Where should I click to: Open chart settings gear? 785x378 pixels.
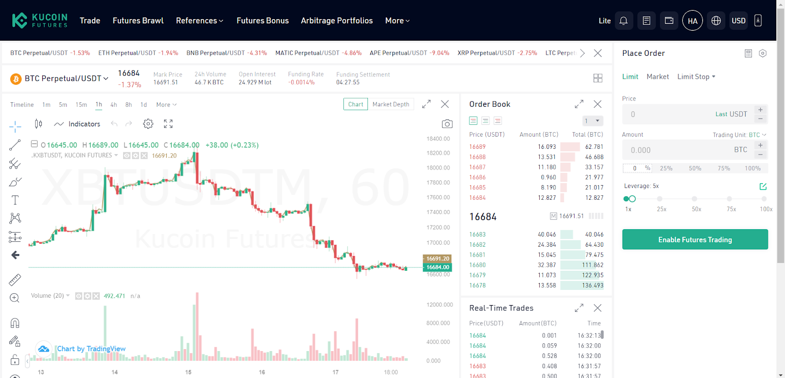[148, 124]
